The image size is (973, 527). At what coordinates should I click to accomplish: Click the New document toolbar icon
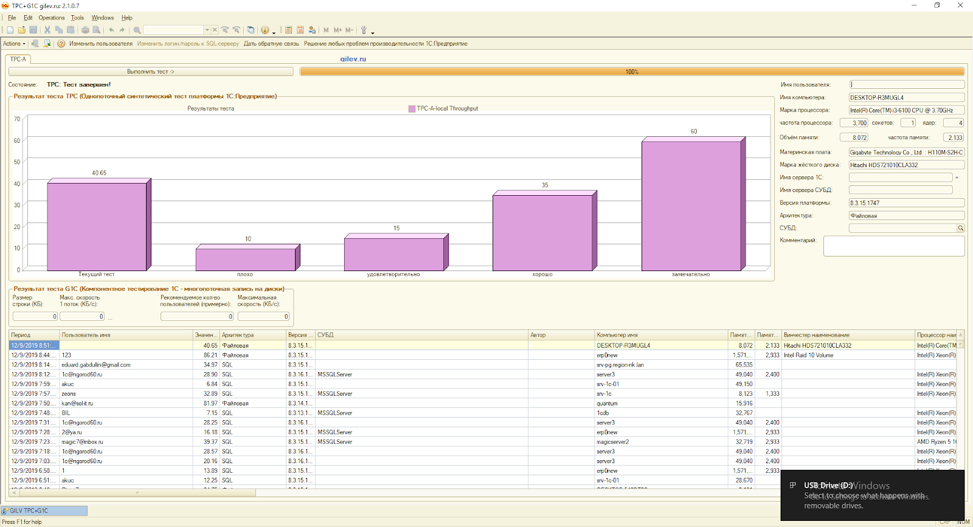[x=10, y=30]
